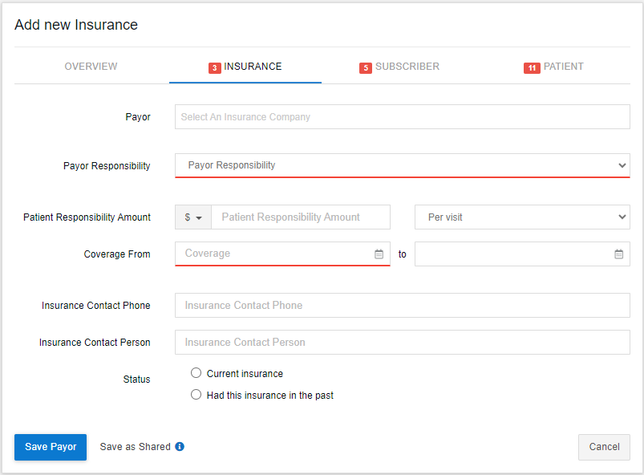This screenshot has width=644, height=475.
Task: Open the calendar picker in Coverage From field
Action: 379,254
